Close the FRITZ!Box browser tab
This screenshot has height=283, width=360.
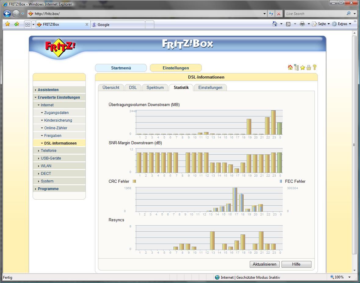pos(87,24)
